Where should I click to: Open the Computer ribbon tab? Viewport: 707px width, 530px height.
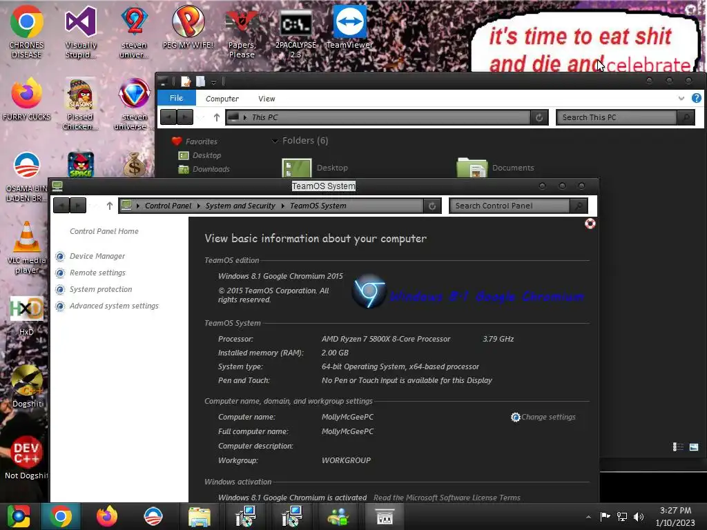coord(222,99)
